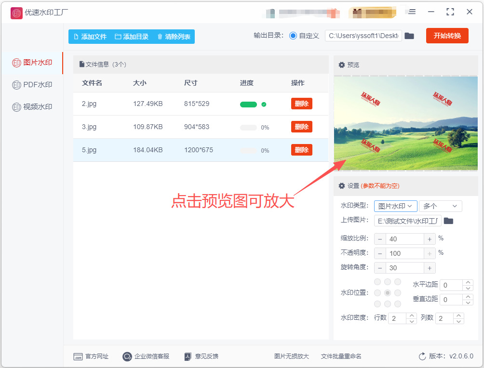Click the PDF水印 sidebar stamp icon

click(x=16, y=85)
